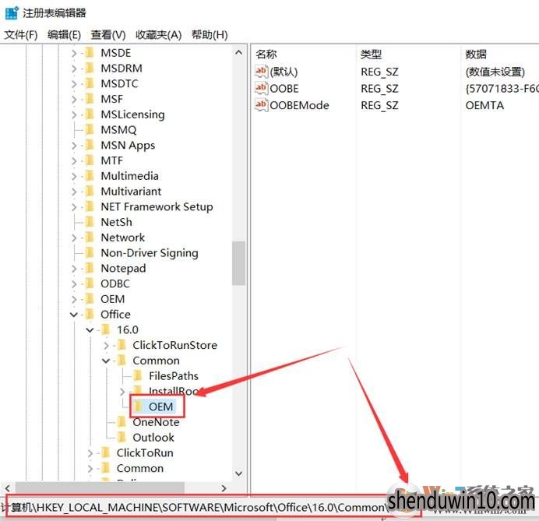Select the FilesPaths folder icon

click(138, 375)
